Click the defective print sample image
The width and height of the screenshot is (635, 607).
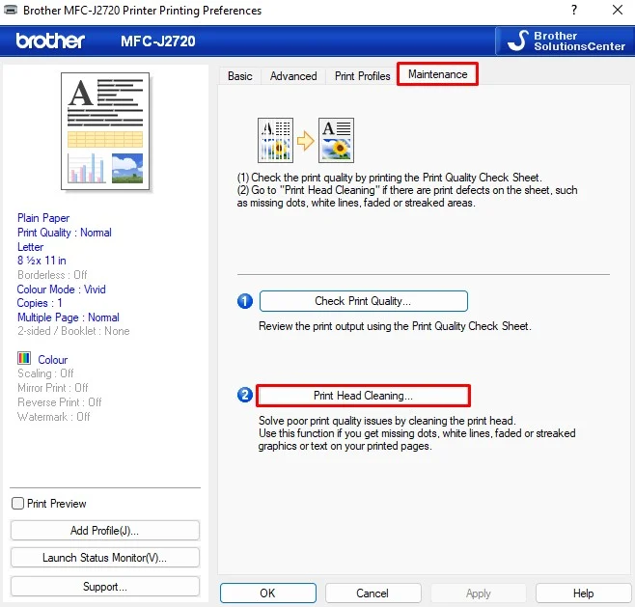(275, 140)
